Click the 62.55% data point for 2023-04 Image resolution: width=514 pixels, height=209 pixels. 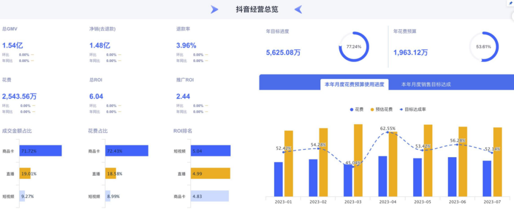388,132
